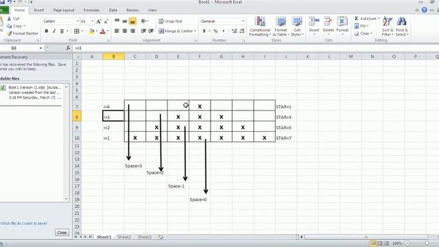The image size is (439, 247).
Task: Click the Insert Function fx icon
Action: click(68, 48)
